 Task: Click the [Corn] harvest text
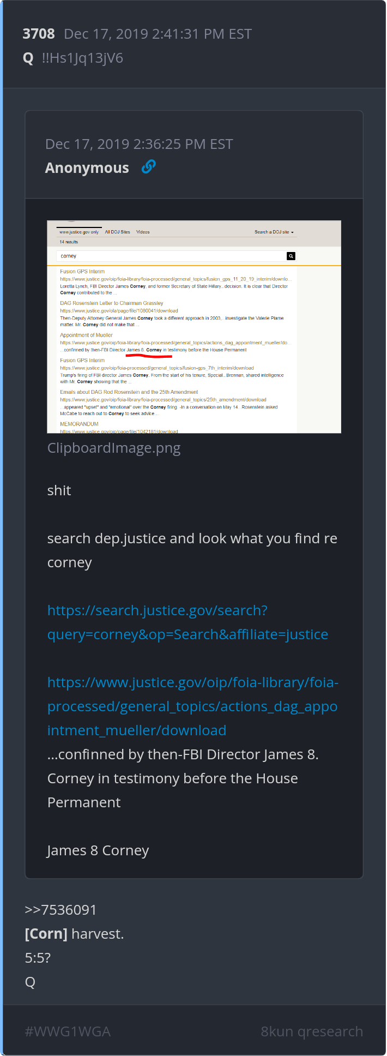point(74,934)
